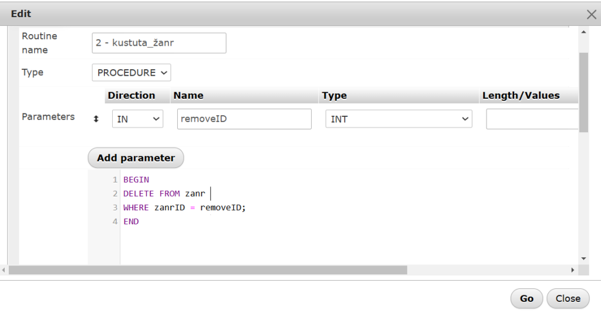Click the horizontal scrollbar left arrow
Viewport: 601px width, 323px height.
(4, 270)
